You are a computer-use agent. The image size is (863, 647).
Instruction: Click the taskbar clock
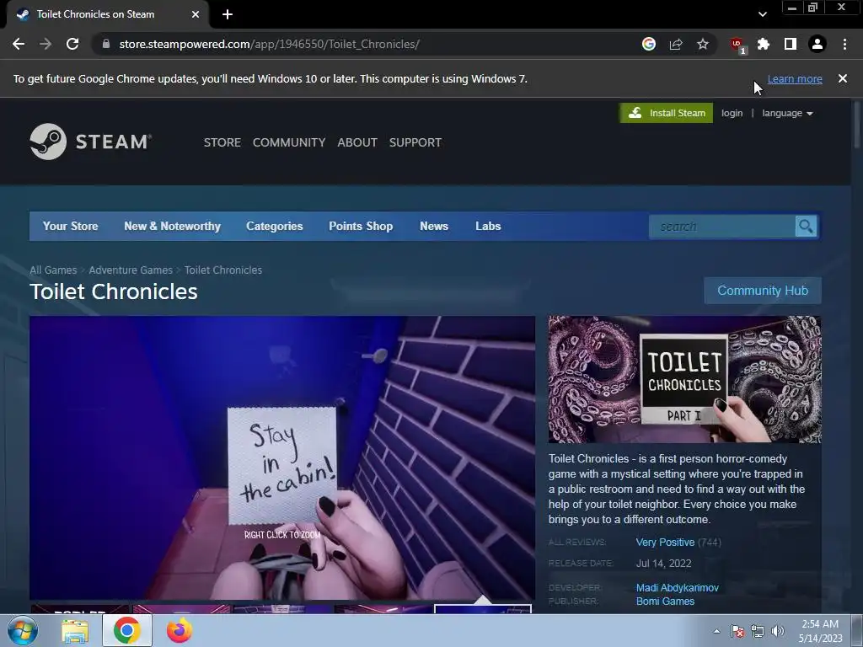(821, 631)
